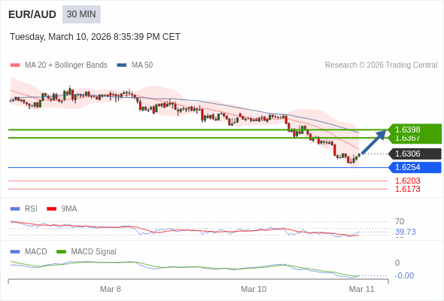Click the red 1.6173 support value

[x=407, y=189]
